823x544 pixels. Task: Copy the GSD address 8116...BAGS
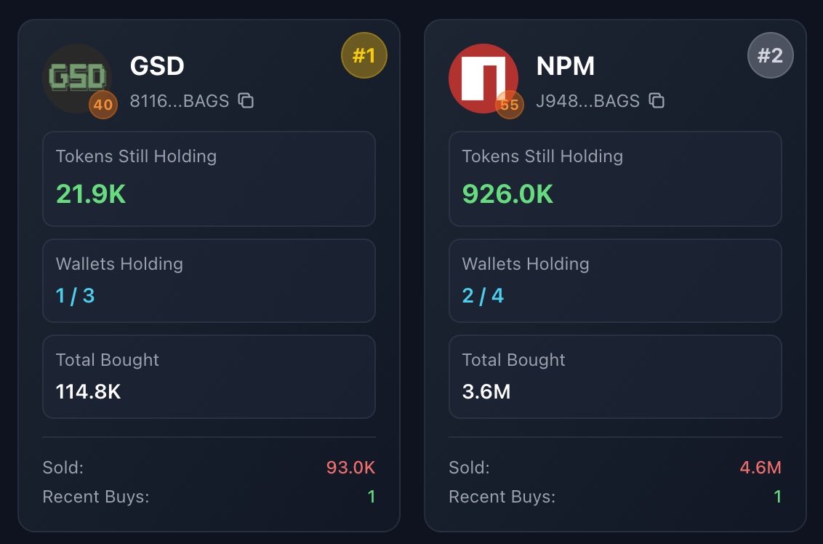pos(246,100)
